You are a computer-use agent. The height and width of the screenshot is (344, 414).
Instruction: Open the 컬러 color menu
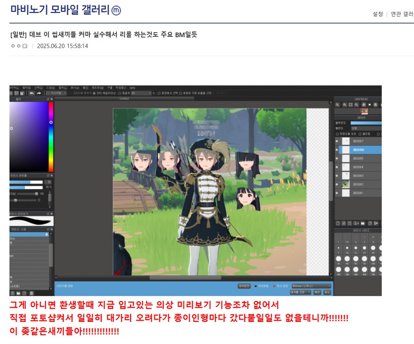pyautogui.click(x=63, y=88)
